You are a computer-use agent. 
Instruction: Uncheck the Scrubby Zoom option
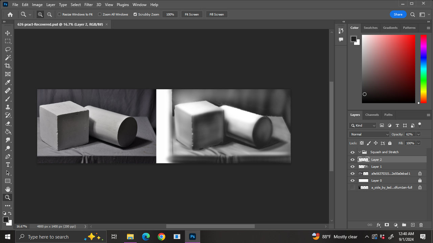coord(135,15)
